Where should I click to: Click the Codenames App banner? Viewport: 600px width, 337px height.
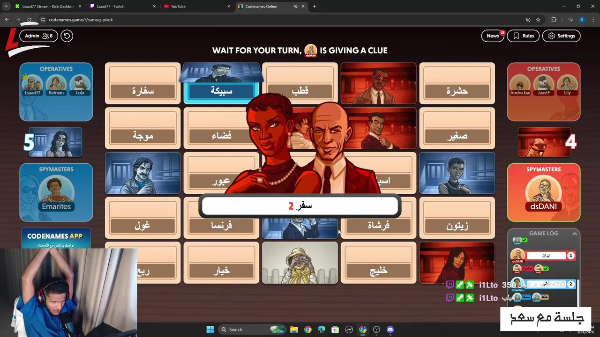point(56,239)
